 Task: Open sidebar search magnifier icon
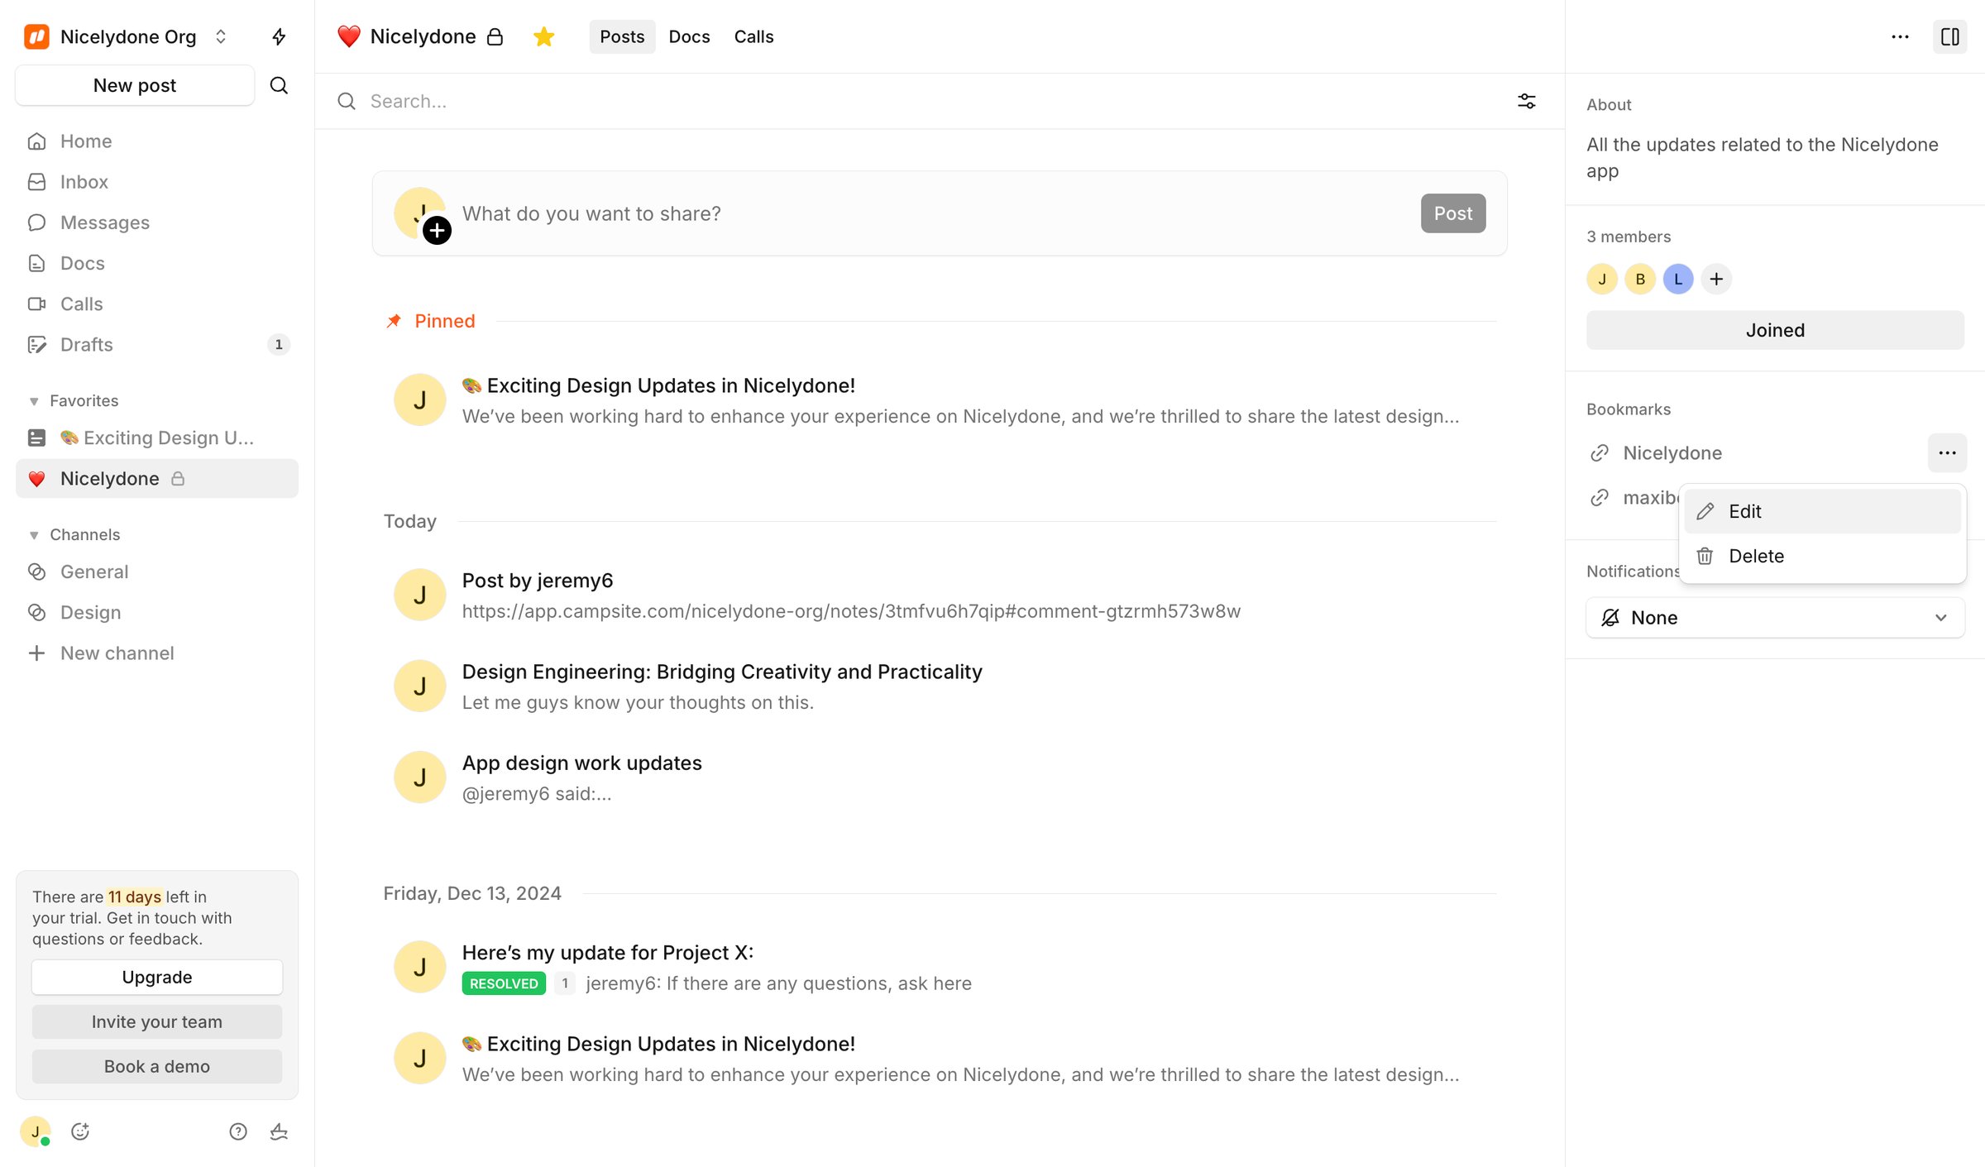[x=279, y=85]
